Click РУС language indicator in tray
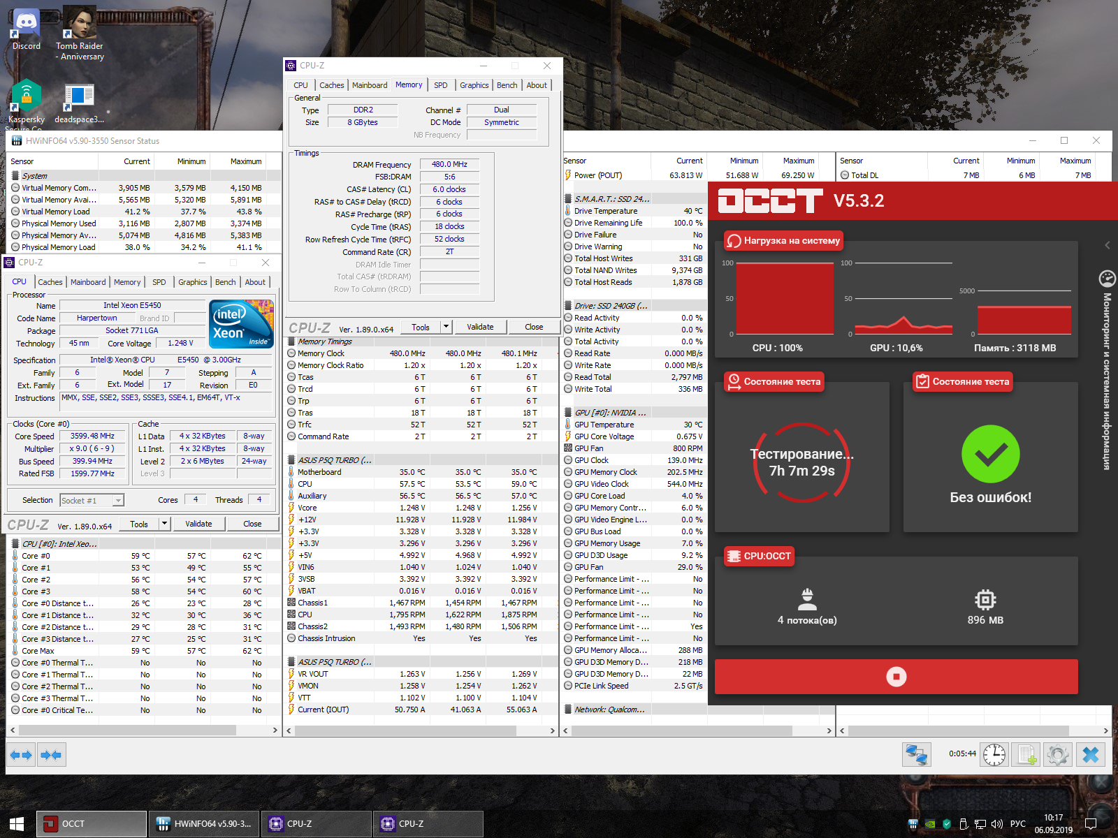Image resolution: width=1118 pixels, height=838 pixels. [x=1018, y=824]
